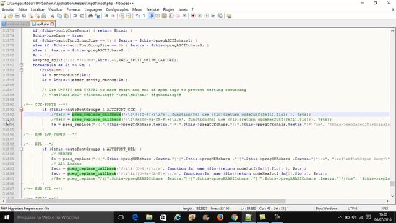Toggle Show All Characters pilcrow icon
Image resolution: width=396 pixels, height=223 pixels.
pyautogui.click(x=144, y=16)
